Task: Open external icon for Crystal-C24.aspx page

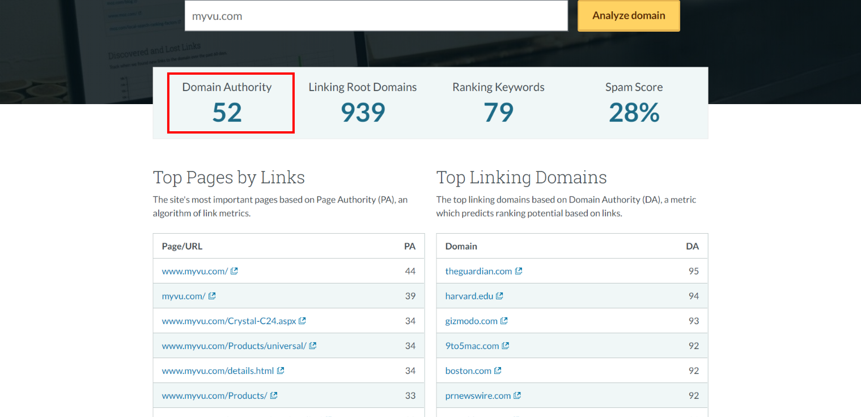Action: point(302,321)
